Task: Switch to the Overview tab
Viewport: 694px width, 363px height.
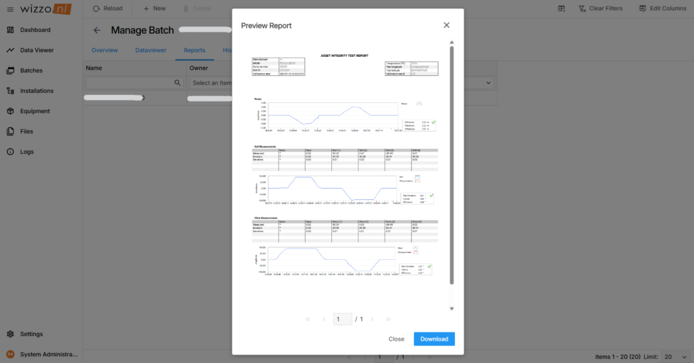Action: 104,50
